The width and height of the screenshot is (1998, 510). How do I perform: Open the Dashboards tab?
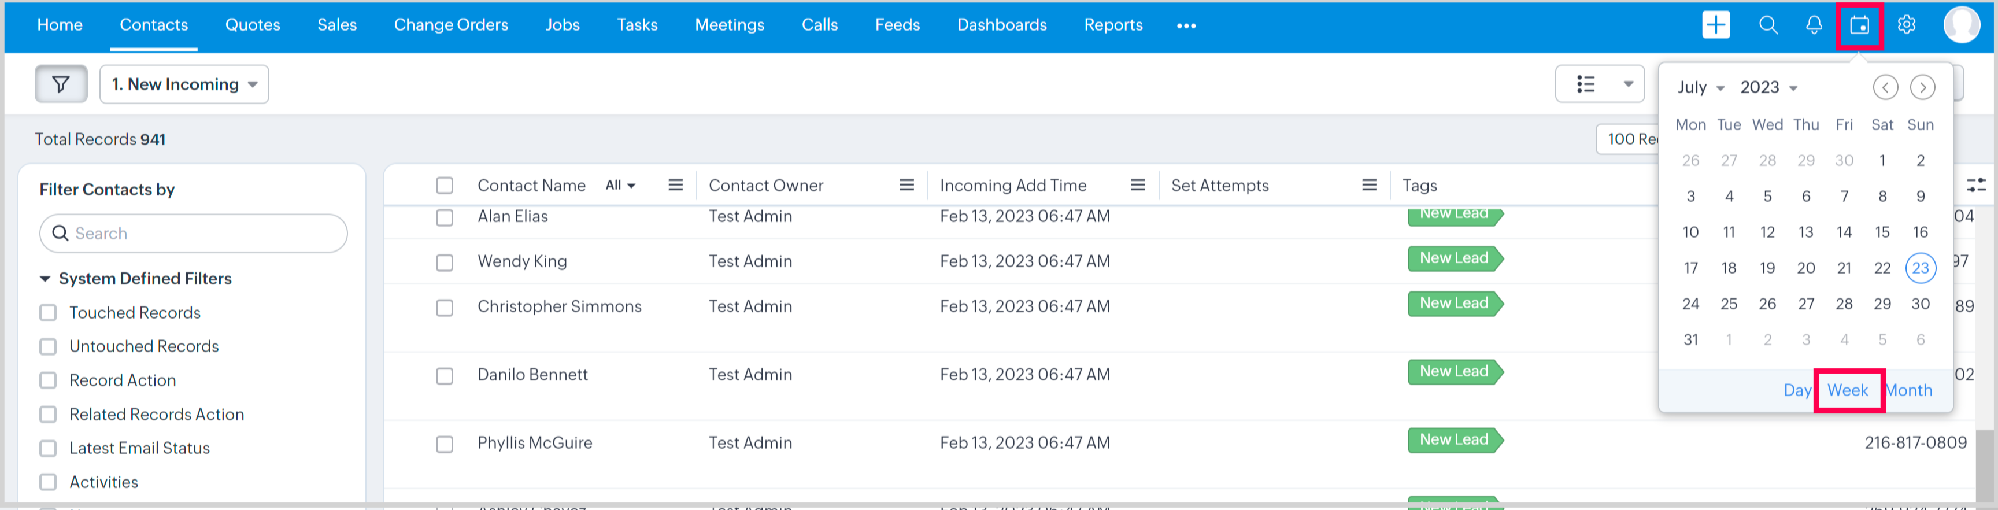click(x=1001, y=25)
